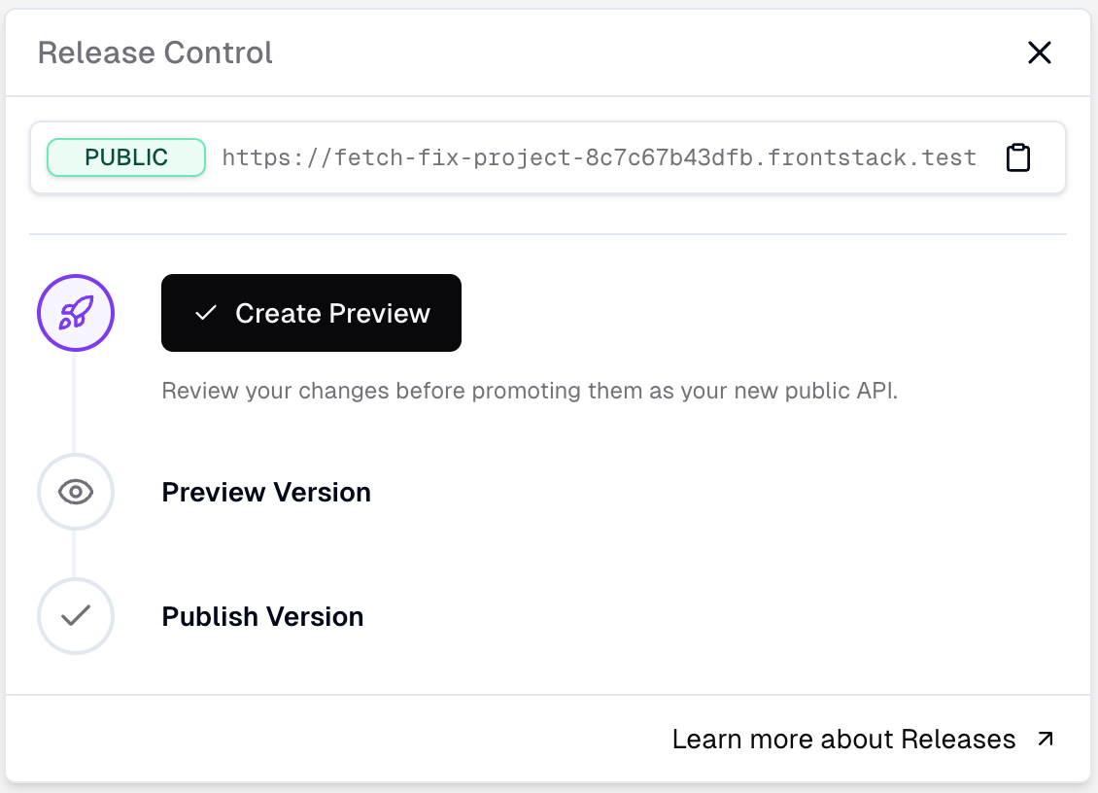
Task: Click the frontstack.test URL text
Action: tap(599, 157)
